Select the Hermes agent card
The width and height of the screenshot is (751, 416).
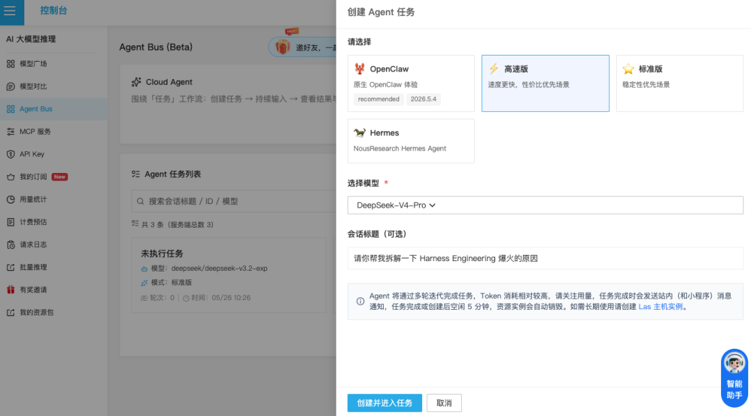[x=411, y=141]
